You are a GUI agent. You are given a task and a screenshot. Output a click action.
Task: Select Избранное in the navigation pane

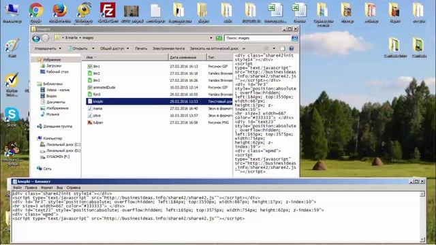(52, 59)
